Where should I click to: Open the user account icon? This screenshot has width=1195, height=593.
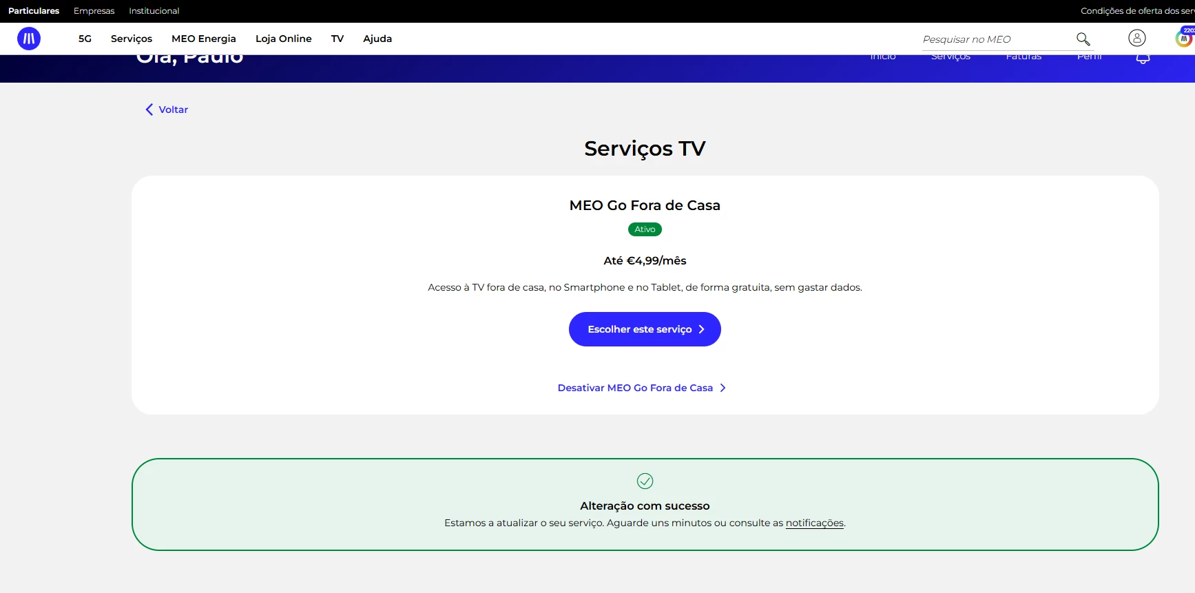pyautogui.click(x=1137, y=38)
